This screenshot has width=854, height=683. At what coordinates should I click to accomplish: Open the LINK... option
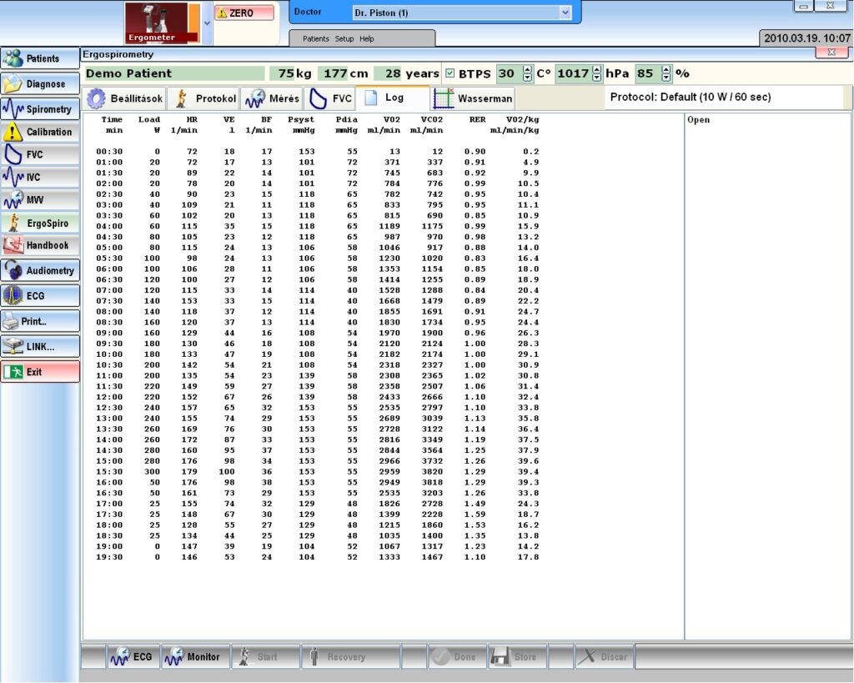click(40, 346)
